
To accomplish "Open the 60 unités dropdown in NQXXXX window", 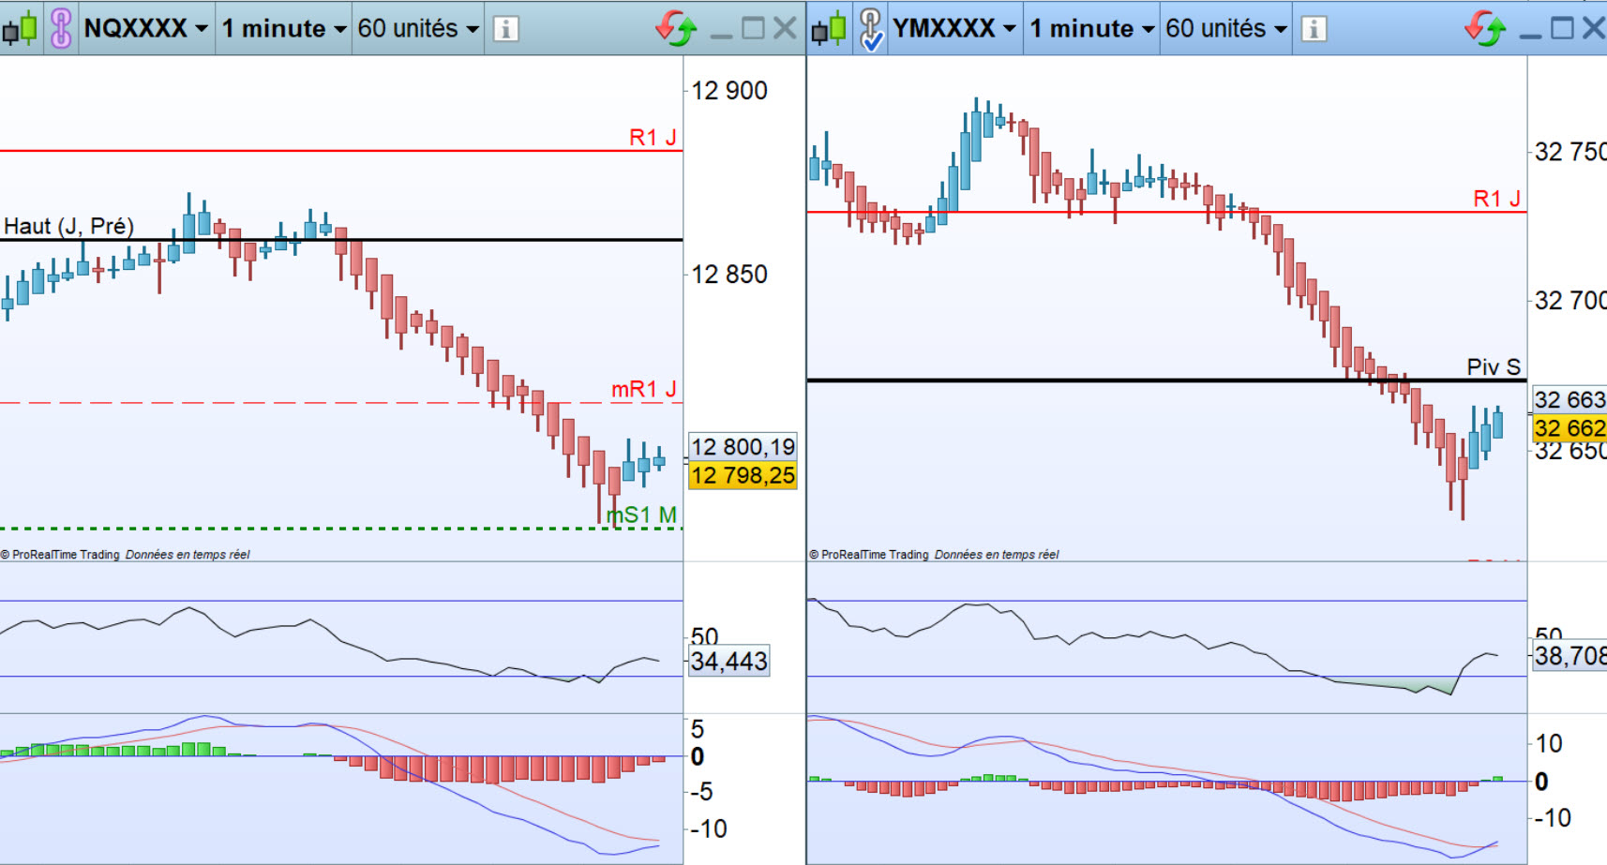I will [x=418, y=29].
